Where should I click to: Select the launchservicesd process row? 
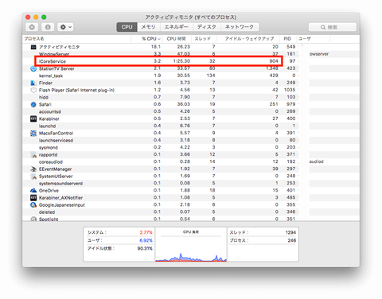click(191, 140)
